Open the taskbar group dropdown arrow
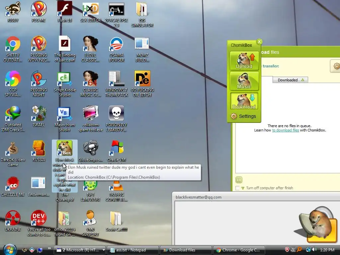The image size is (340, 255). coord(104,250)
